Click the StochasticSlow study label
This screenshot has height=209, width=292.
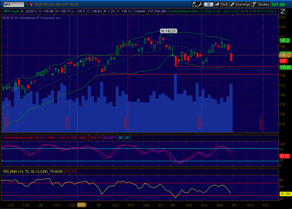(x=45, y=138)
